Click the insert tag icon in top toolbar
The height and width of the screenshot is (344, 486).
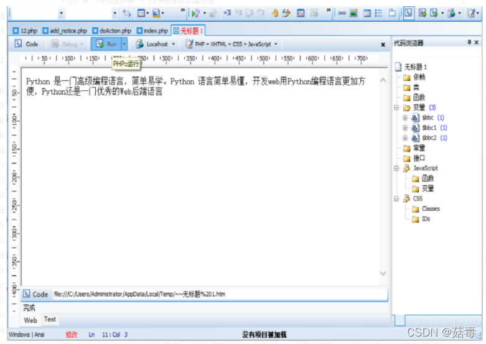click(x=126, y=13)
